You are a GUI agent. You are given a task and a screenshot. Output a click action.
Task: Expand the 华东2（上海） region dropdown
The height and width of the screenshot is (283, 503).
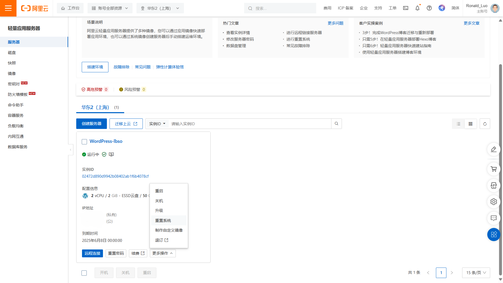[x=160, y=8]
